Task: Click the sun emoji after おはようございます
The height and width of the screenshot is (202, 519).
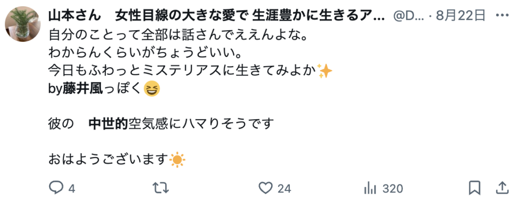Action: click(x=177, y=160)
